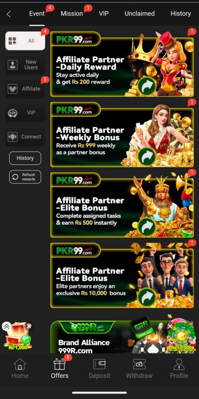The height and width of the screenshot is (399, 199).
Task: Open the Rs 10,000 Elite Bonus banner
Action: 122,275
